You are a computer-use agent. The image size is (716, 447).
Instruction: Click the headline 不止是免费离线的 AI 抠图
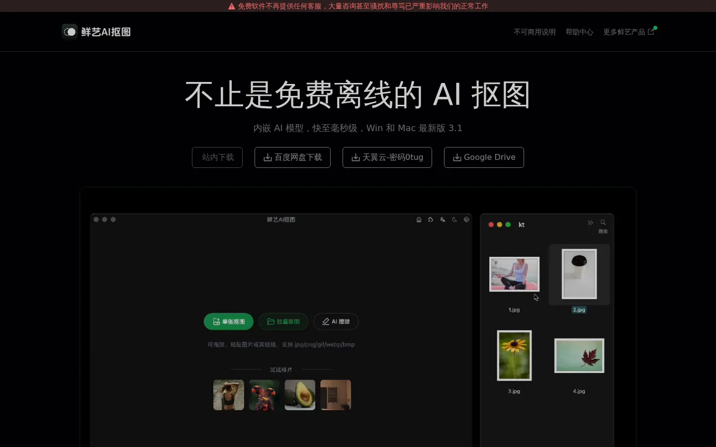tap(358, 94)
